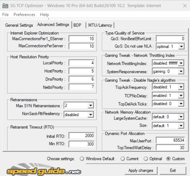Choose the Current settings radio button
190x176 pixels.
pyautogui.click(x=129, y=159)
